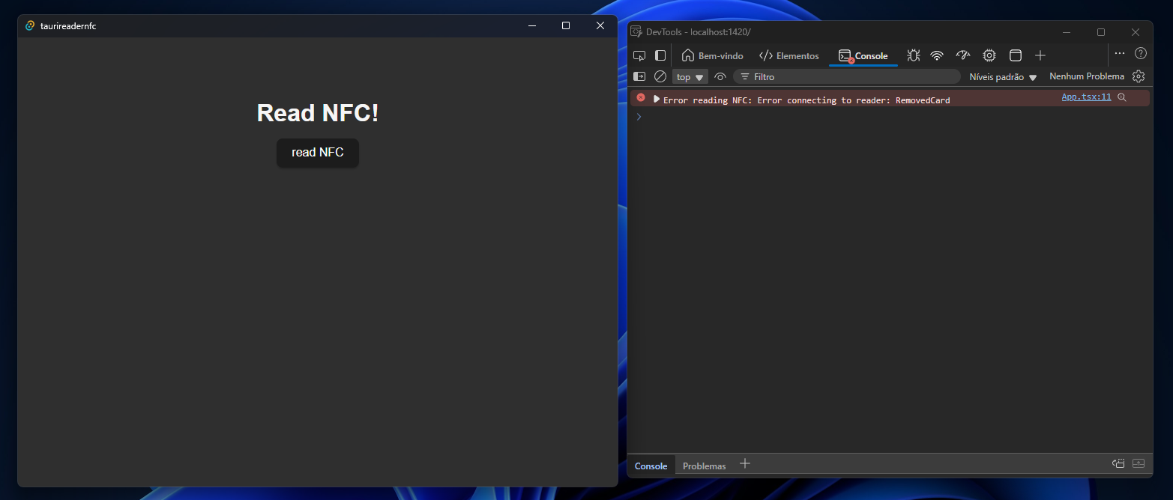This screenshot has height=500, width=1173.
Task: Open the Sources bug icon tab
Action: click(x=913, y=55)
